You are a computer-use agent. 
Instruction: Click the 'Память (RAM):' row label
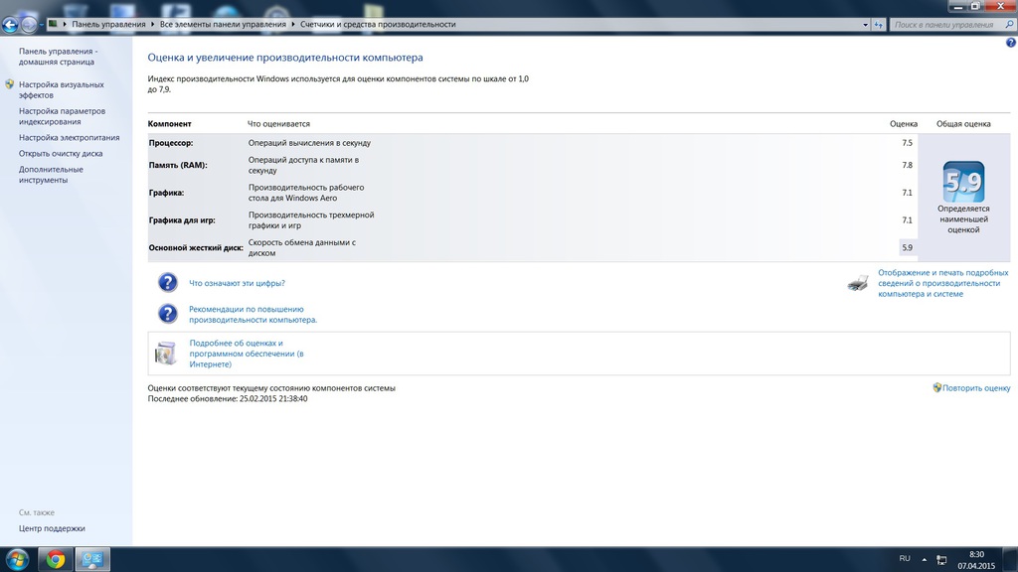coord(178,165)
